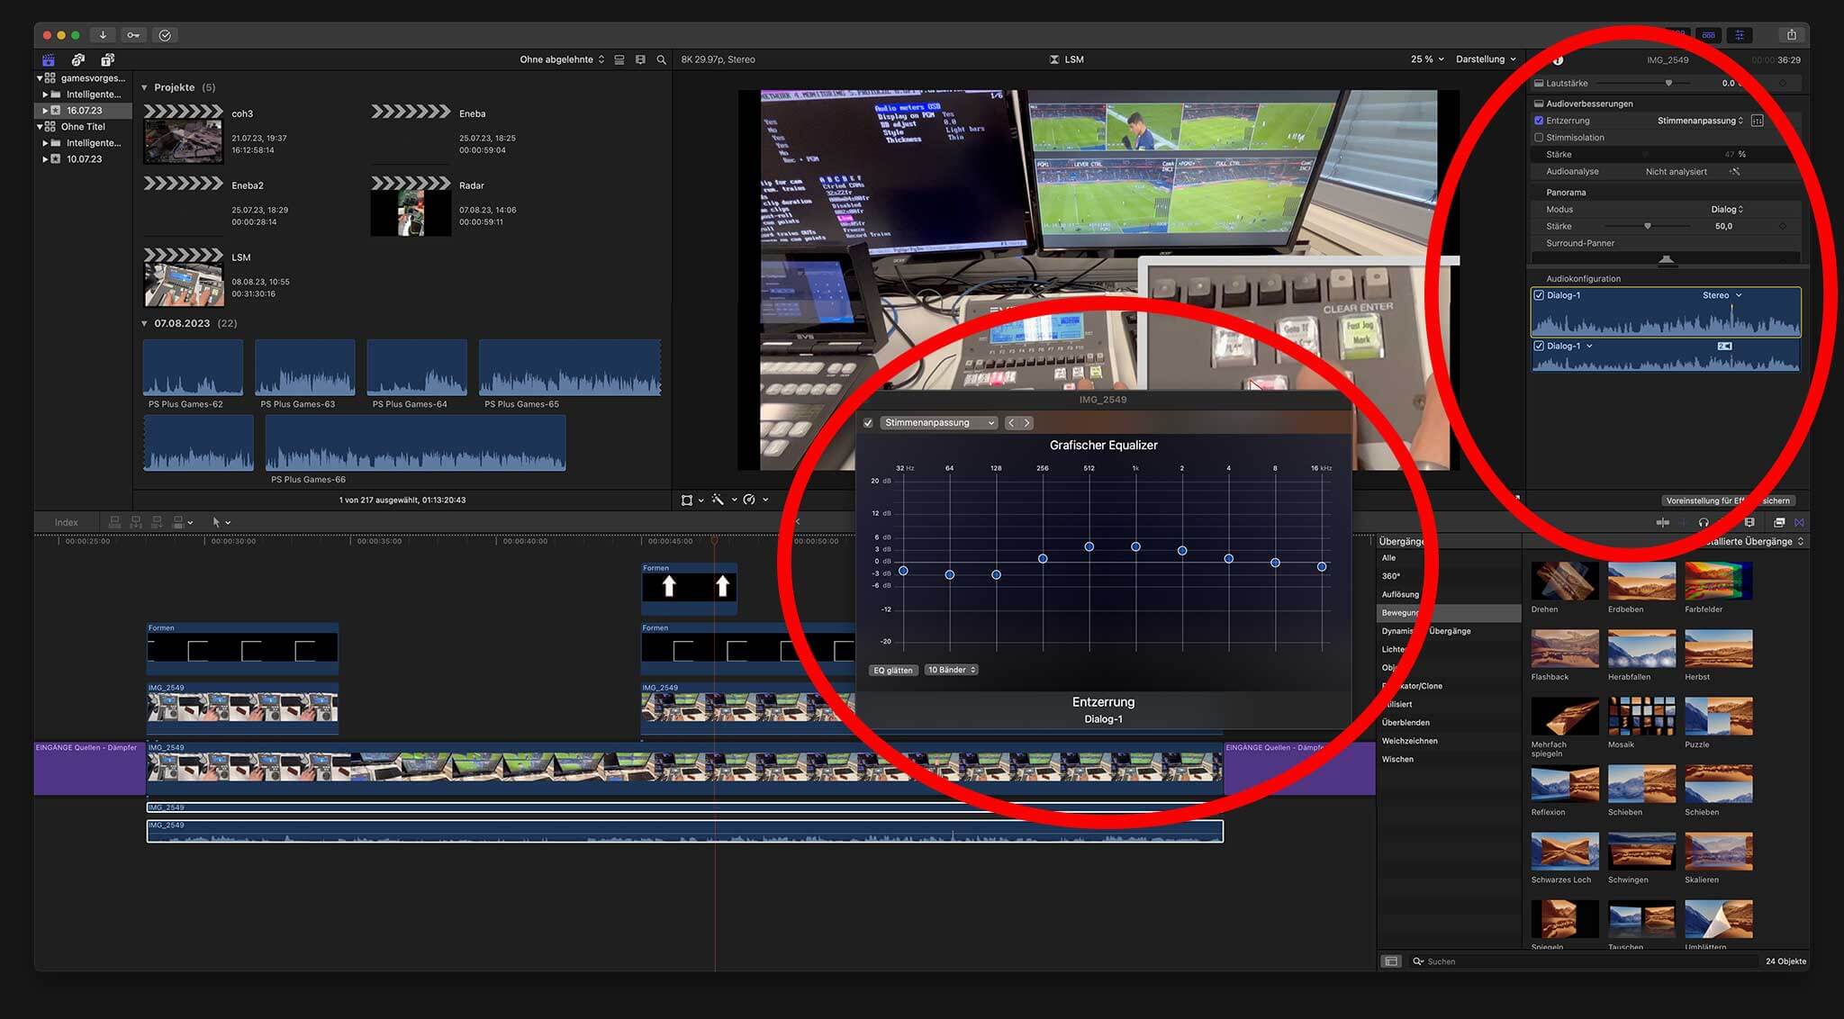Uncheck the Dialog-1 channel in Audiokonfiguration
This screenshot has width=1844, height=1019.
(x=1538, y=295)
